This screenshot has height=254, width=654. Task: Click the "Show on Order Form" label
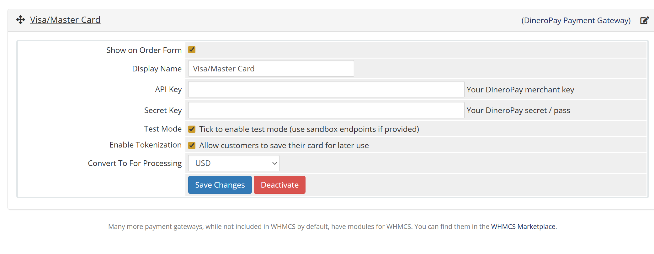pyautogui.click(x=144, y=50)
